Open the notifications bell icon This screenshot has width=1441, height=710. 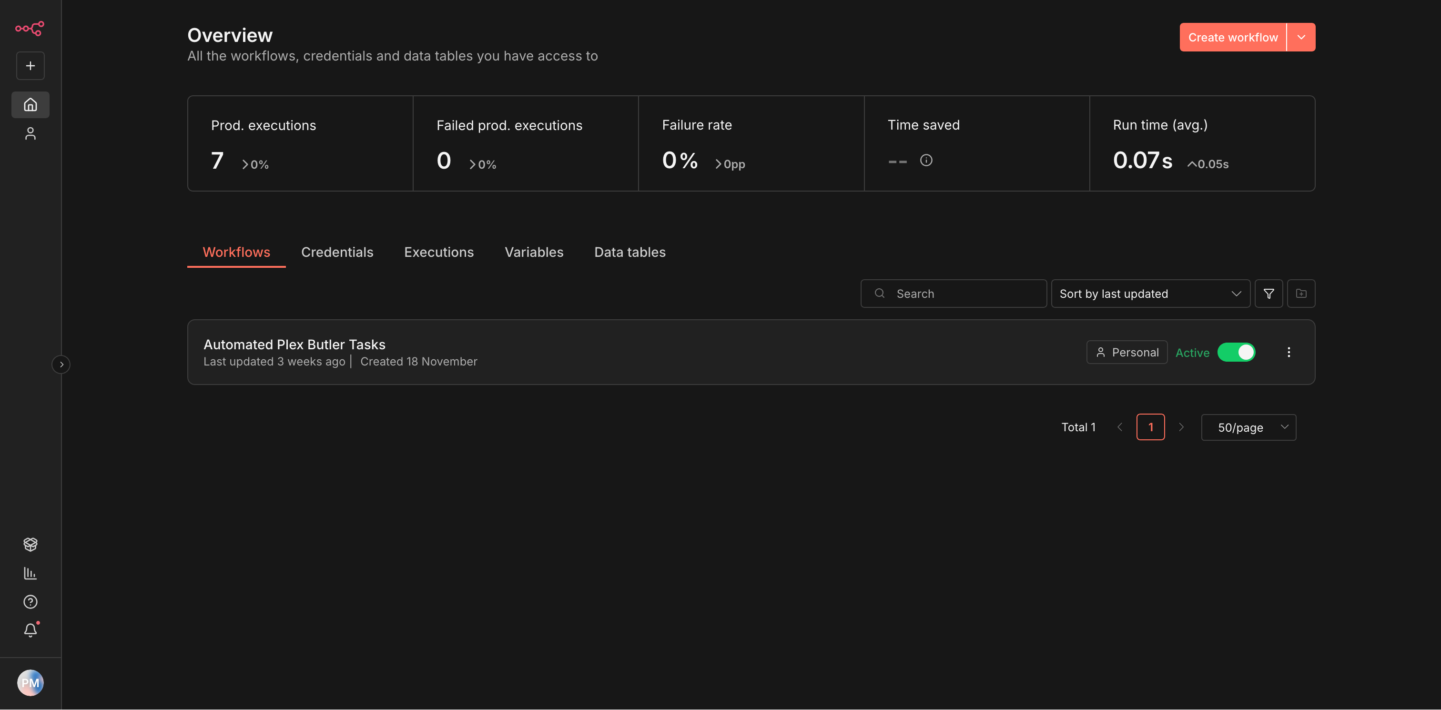click(x=30, y=630)
